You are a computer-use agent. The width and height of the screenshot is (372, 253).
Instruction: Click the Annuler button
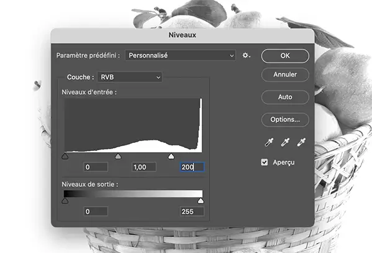pos(285,75)
